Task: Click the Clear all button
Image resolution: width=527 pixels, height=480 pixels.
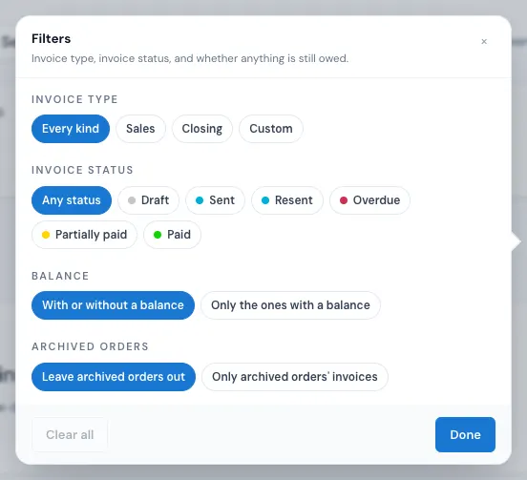Action: 70,434
